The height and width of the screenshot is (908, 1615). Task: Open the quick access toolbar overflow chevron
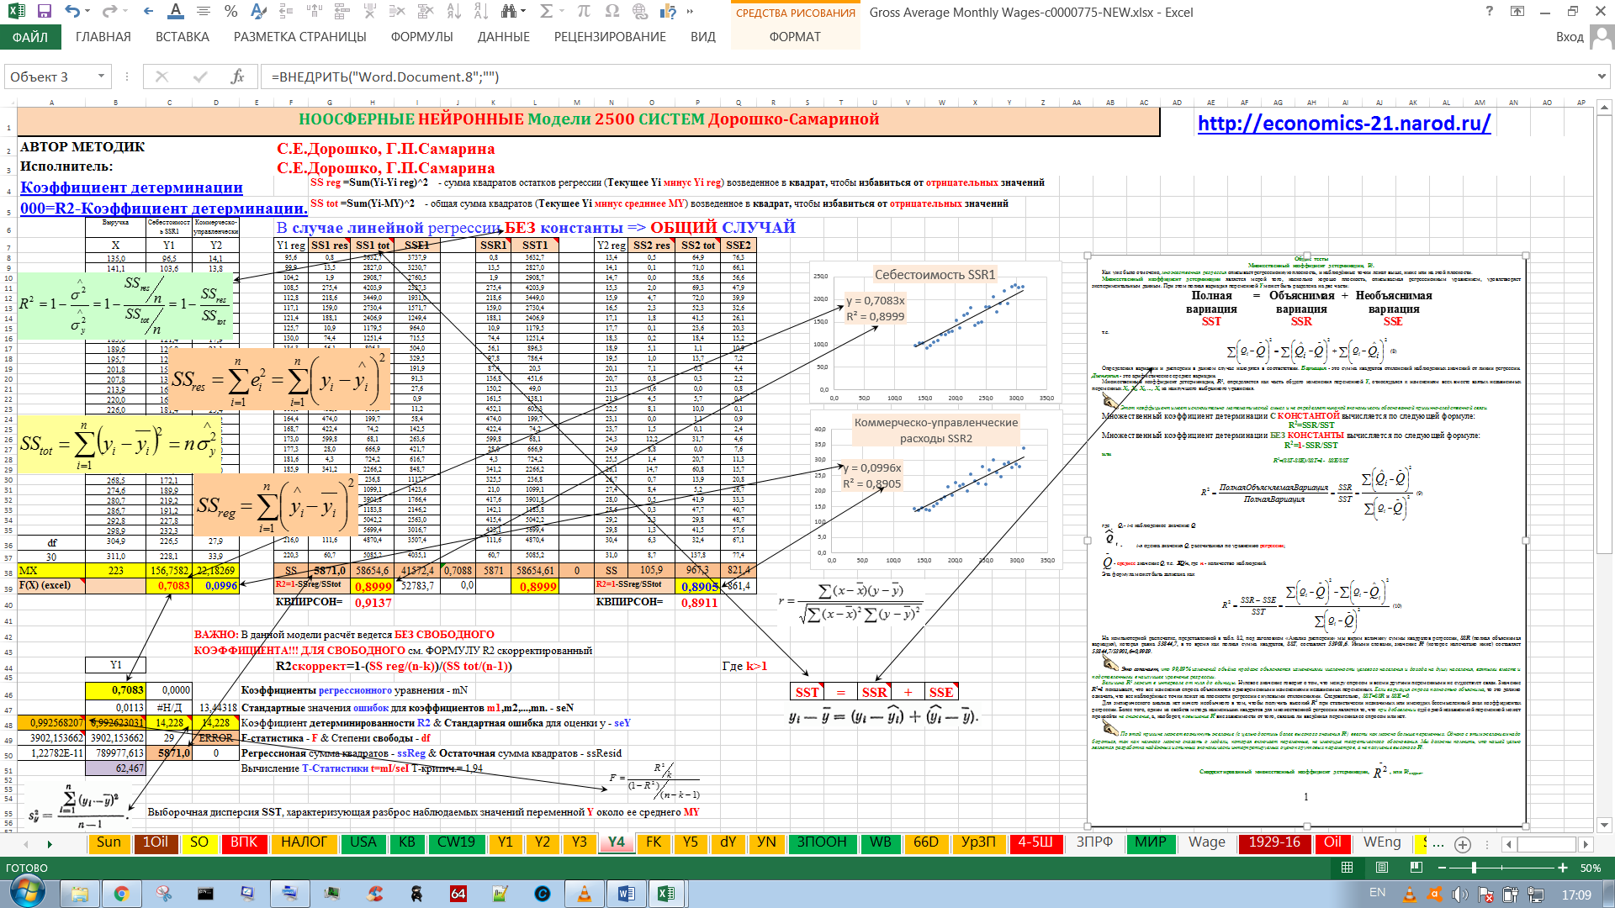tap(691, 12)
